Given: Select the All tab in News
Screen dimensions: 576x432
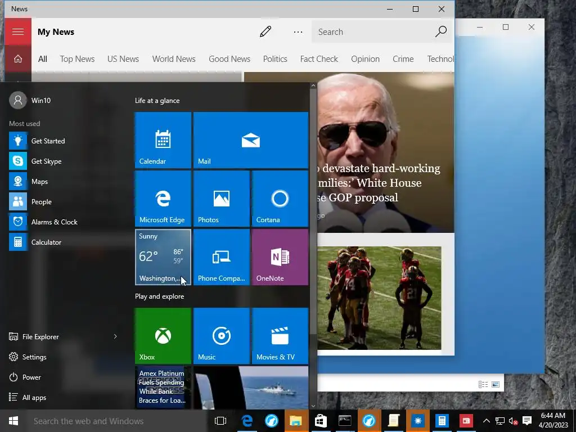Looking at the screenshot, I should pyautogui.click(x=43, y=59).
